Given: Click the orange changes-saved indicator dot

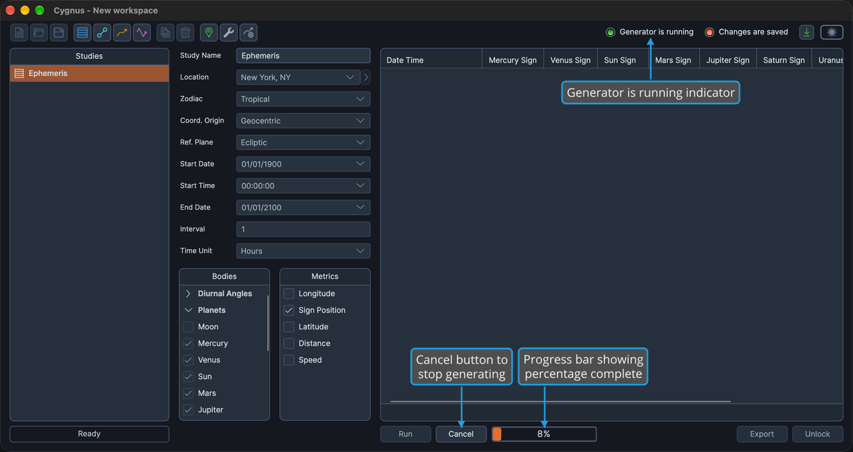Looking at the screenshot, I should (x=709, y=33).
